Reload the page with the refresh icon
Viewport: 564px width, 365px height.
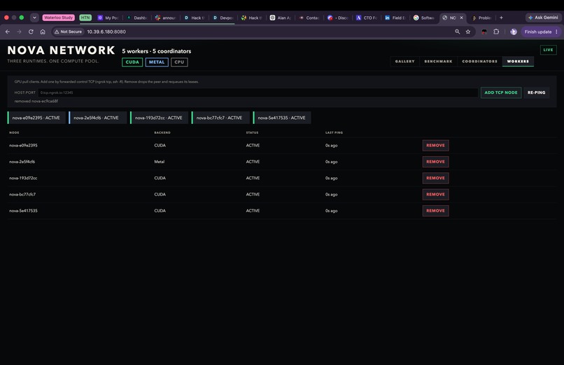pyautogui.click(x=31, y=32)
